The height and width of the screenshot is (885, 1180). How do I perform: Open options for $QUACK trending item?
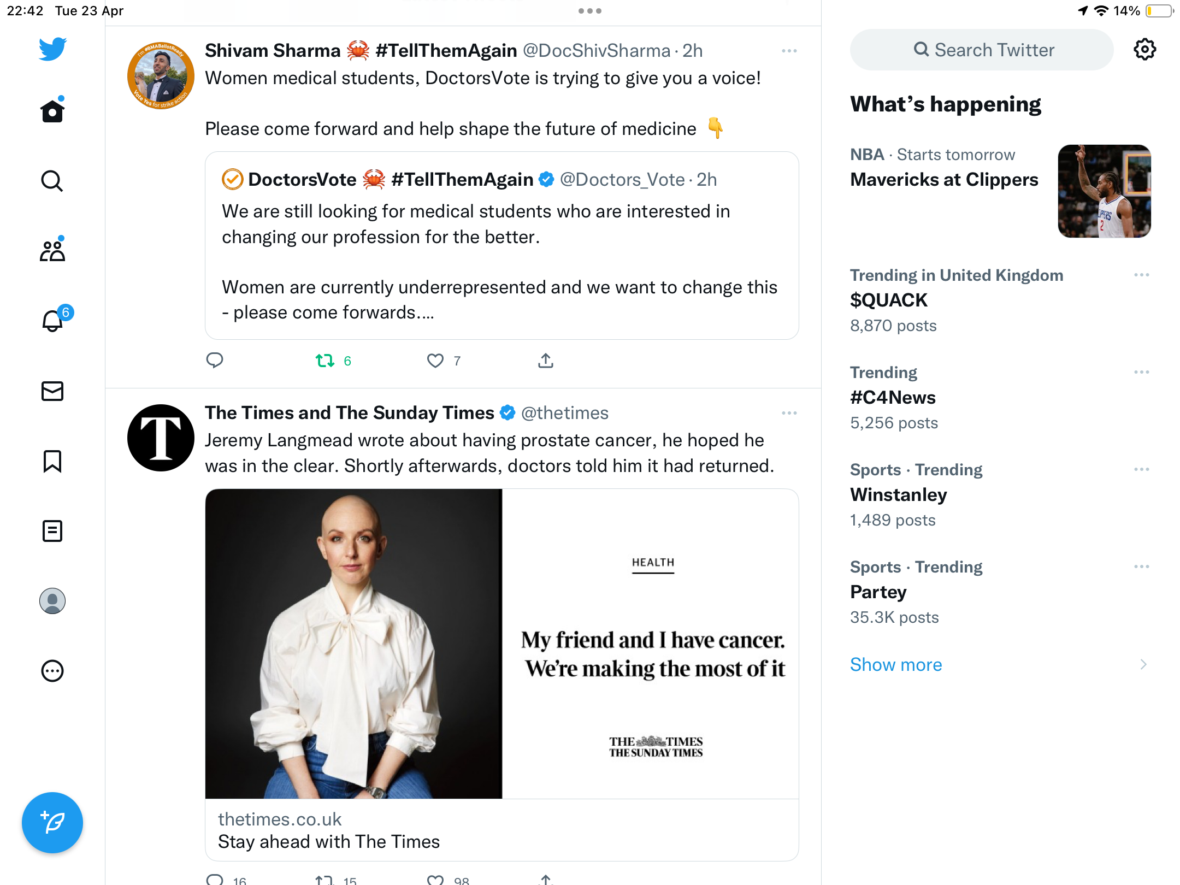click(x=1142, y=275)
